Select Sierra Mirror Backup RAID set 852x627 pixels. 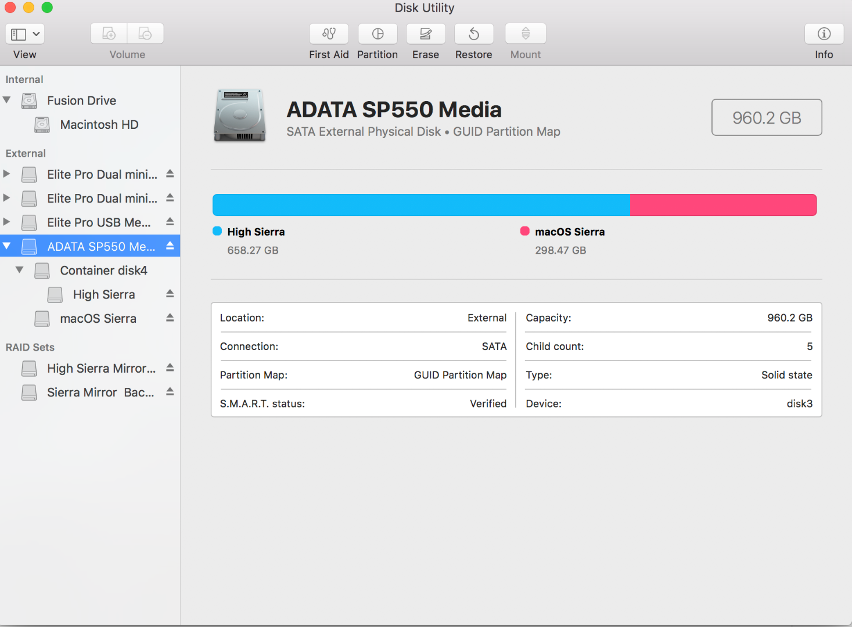coord(100,392)
